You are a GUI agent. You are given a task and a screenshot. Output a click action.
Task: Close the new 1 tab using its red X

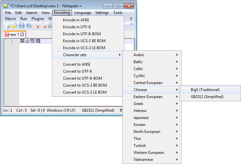coord(22,35)
